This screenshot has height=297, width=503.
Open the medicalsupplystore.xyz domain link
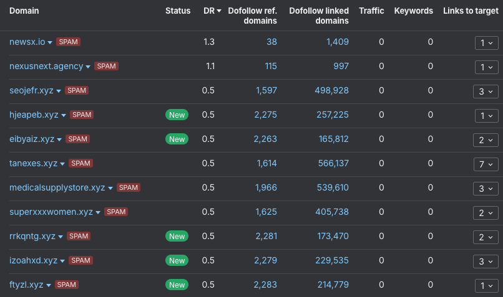pyautogui.click(x=57, y=187)
